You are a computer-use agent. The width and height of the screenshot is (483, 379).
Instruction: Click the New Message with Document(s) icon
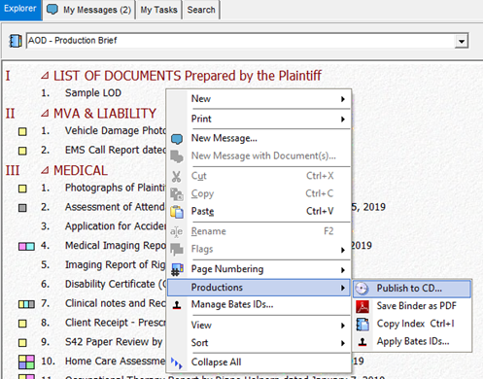tap(177, 156)
